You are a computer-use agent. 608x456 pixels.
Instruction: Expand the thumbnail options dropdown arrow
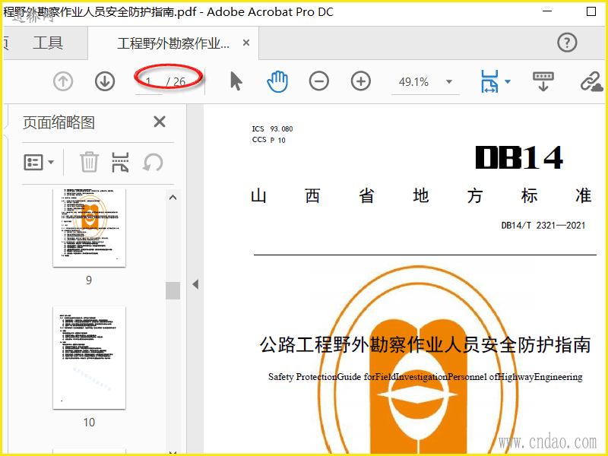point(51,162)
